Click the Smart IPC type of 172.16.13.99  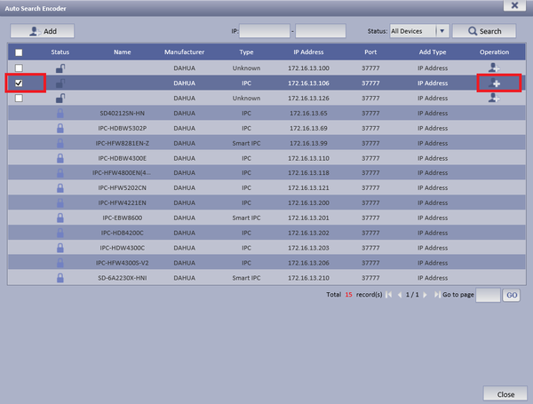tap(246, 143)
